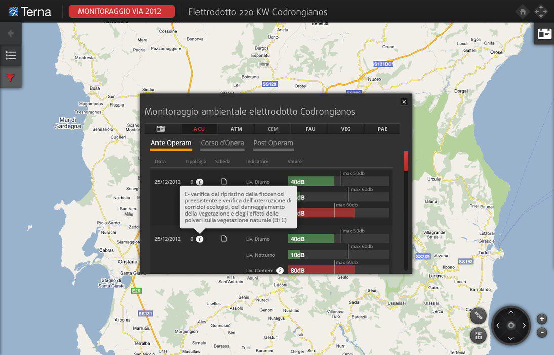This screenshot has height=355, width=554.
Task: Click the info icon in first data row
Action: pos(200,182)
